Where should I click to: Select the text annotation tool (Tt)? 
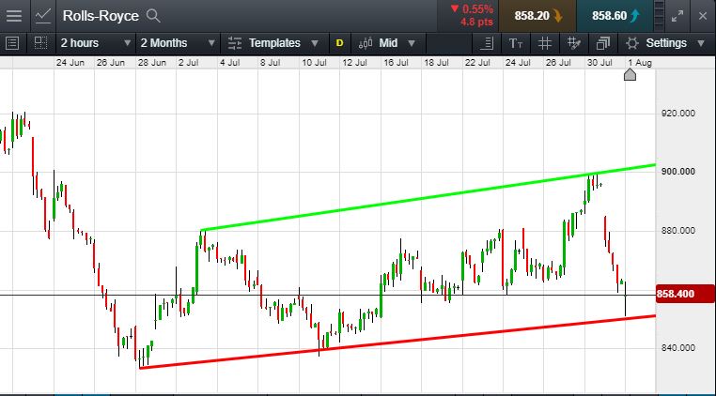(x=516, y=43)
